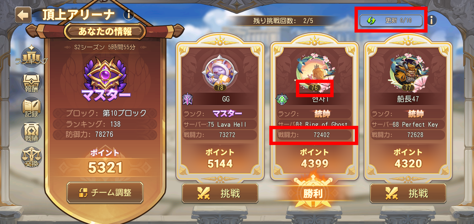Click the green guild emblem on middle card
This screenshot has height=224, width=474.
[x=281, y=99]
